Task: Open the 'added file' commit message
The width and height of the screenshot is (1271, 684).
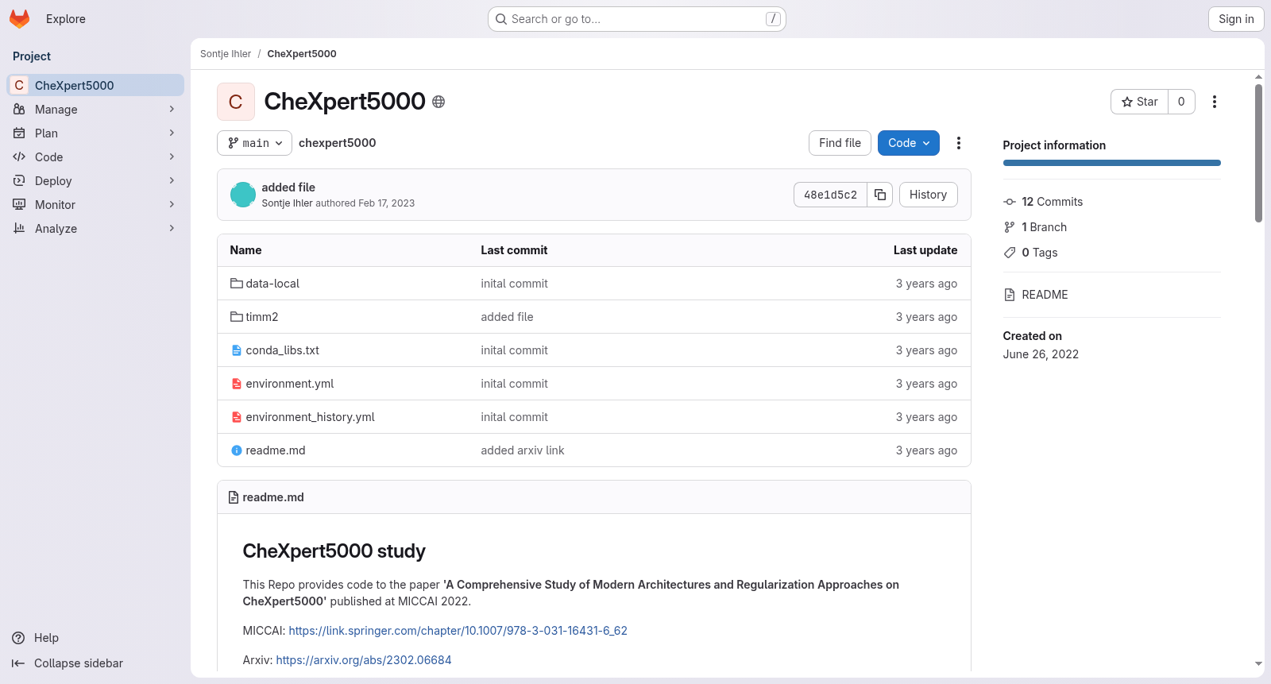Action: [x=288, y=187]
